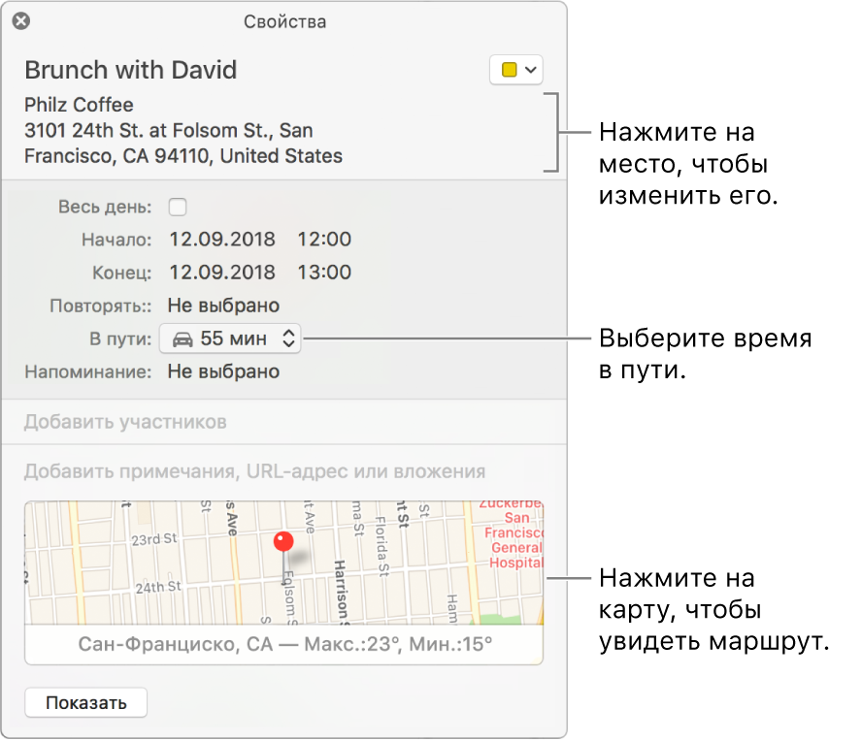
Task: Edit the event title Brunch with David
Action: 131,70
